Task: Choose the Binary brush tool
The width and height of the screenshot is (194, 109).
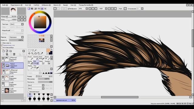Action: pos(48,58)
